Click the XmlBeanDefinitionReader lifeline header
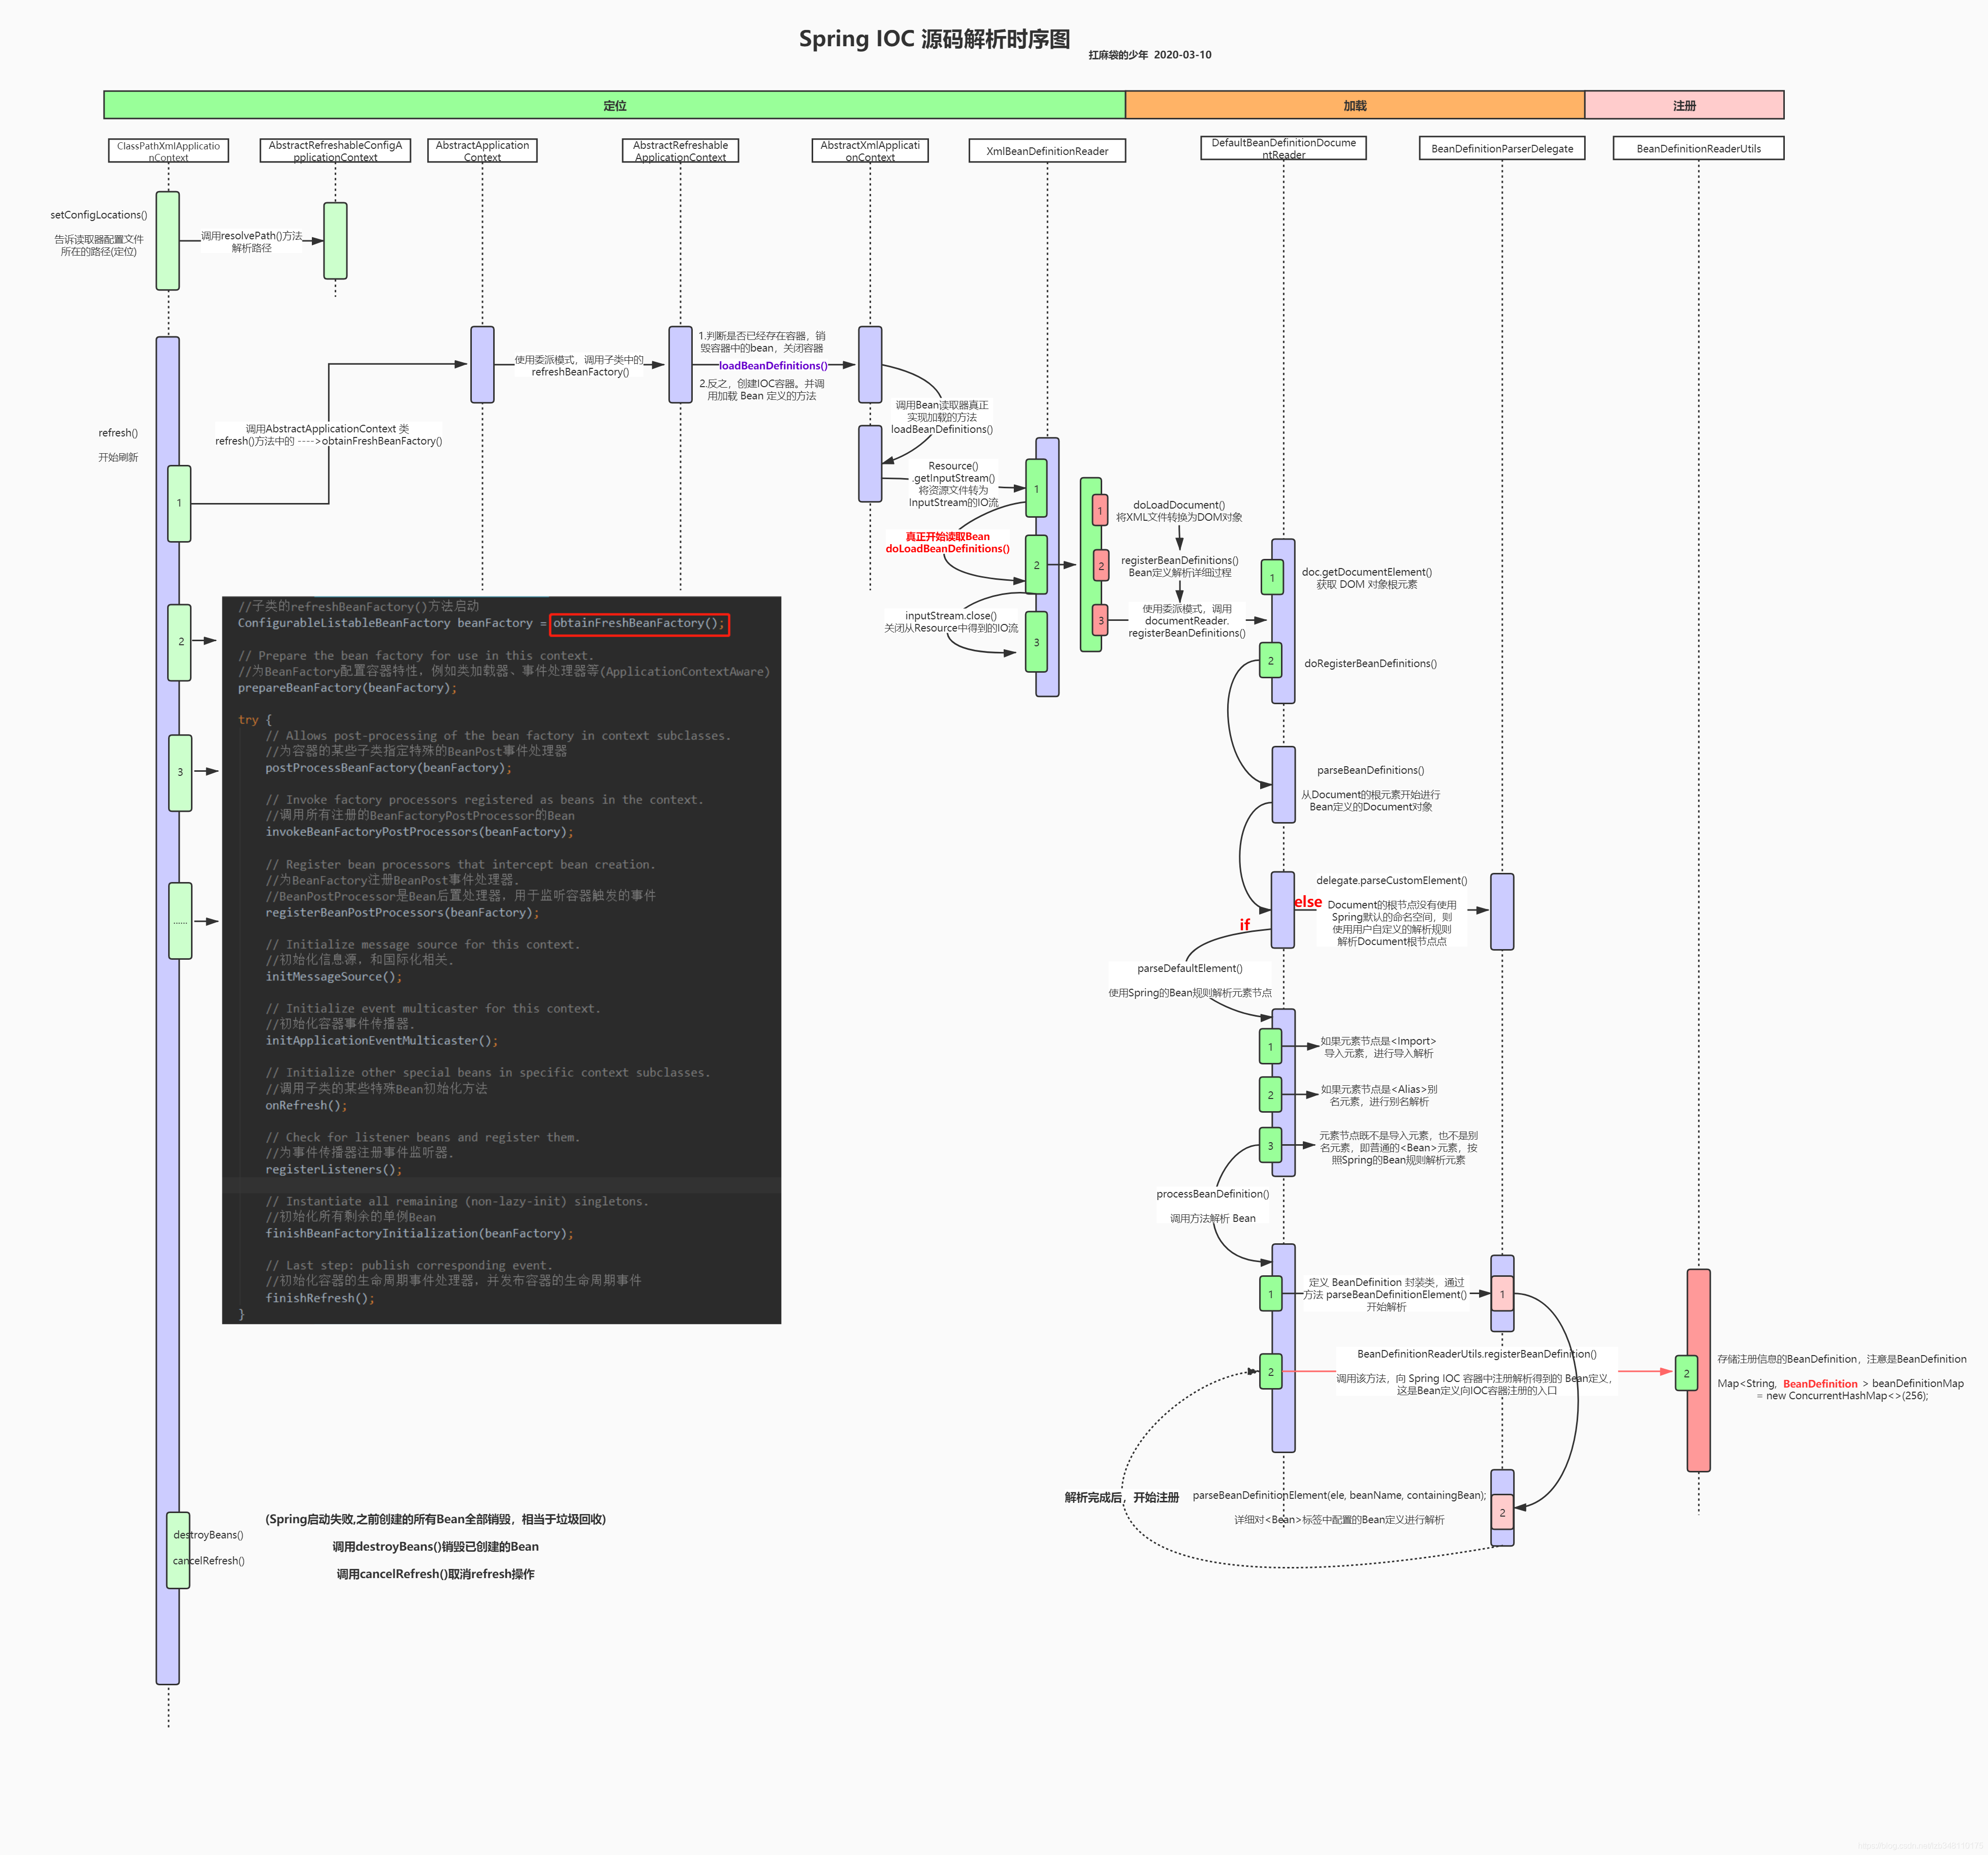Viewport: 1988px width, 1855px height. pos(1047,151)
